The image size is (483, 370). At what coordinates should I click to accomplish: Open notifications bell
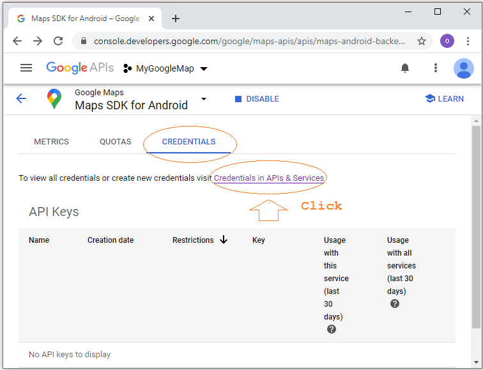tap(405, 68)
